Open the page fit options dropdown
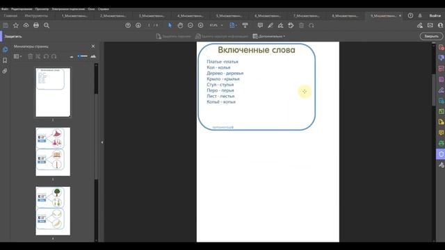 (233, 26)
